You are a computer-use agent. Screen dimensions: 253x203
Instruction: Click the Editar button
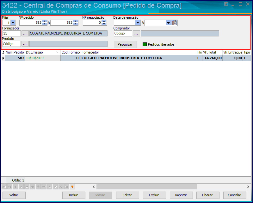(127, 195)
